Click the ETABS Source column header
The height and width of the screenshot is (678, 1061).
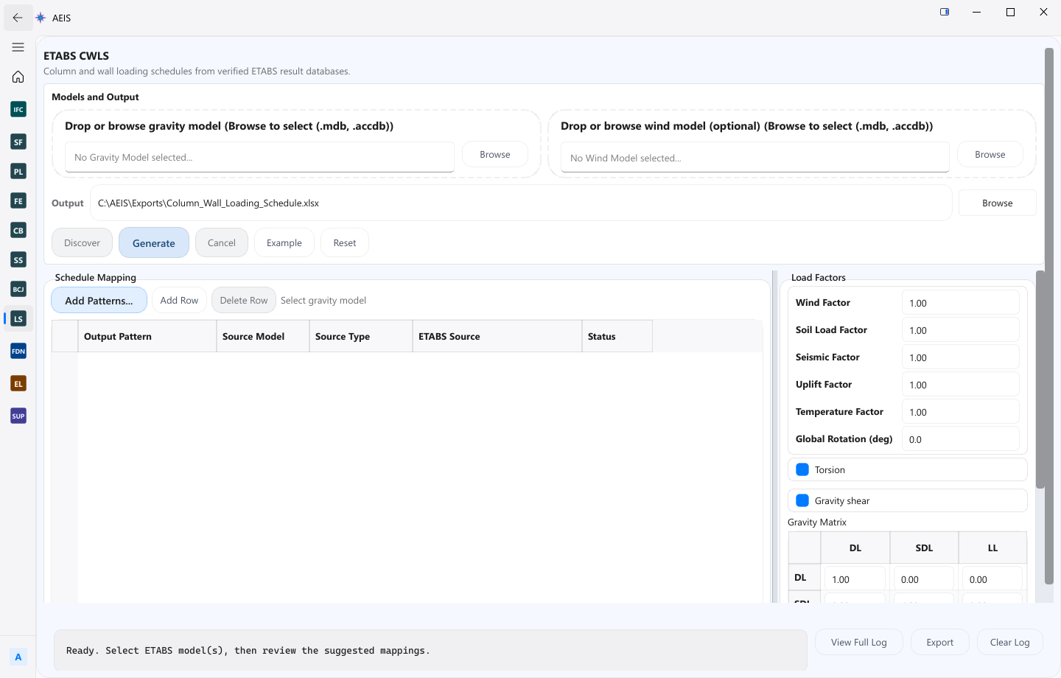coord(497,336)
